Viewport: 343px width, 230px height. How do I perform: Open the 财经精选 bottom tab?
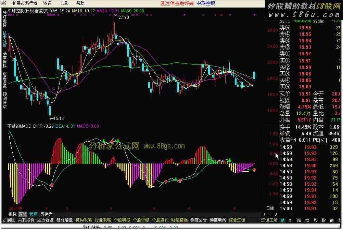coord(179,220)
